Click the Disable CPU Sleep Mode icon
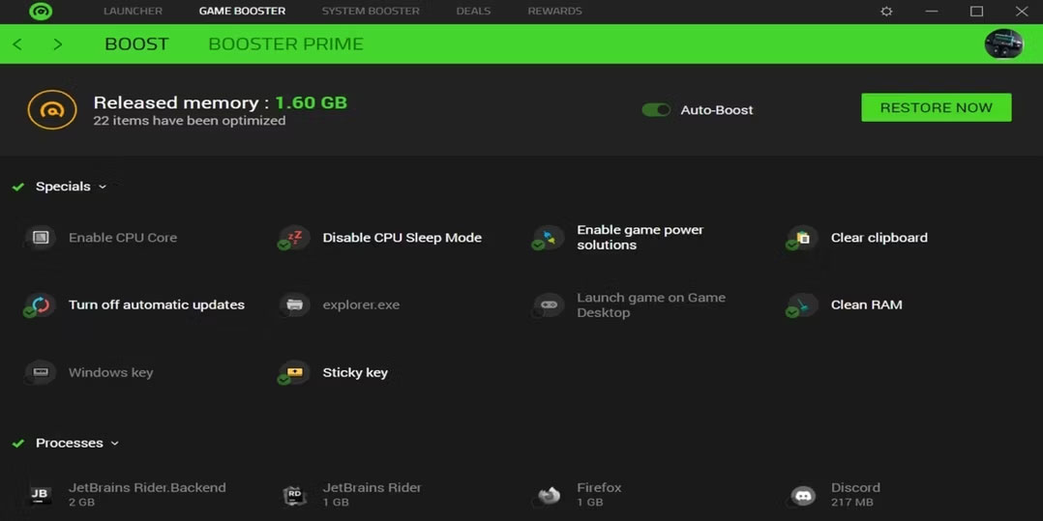 294,238
